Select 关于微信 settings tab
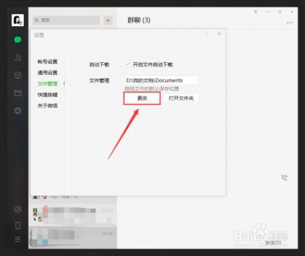 click(47, 106)
